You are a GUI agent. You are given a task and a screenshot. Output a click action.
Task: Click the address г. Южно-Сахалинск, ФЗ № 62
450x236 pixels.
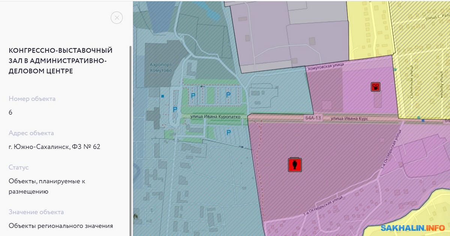click(54, 146)
